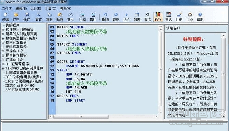
Task: Click the 复制 (Copy) toolbar icon
Action: point(49,15)
